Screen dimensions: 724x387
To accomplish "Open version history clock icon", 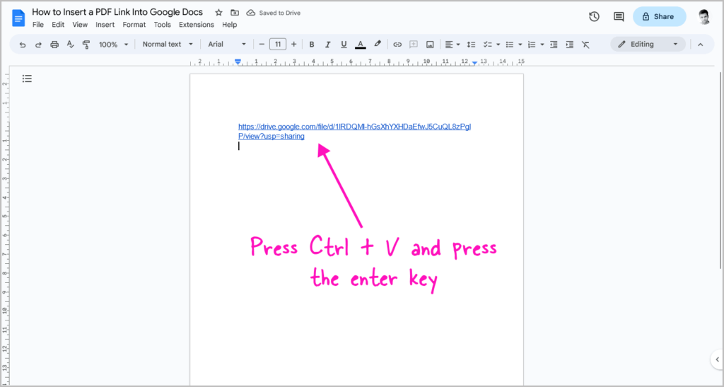I will [x=594, y=16].
